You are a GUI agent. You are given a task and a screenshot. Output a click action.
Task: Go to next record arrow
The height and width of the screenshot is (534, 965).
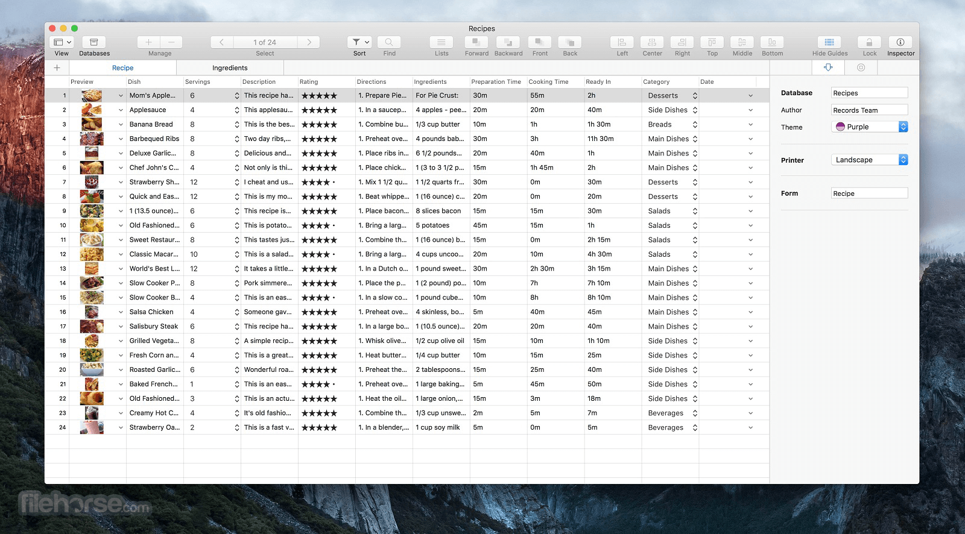pos(309,42)
